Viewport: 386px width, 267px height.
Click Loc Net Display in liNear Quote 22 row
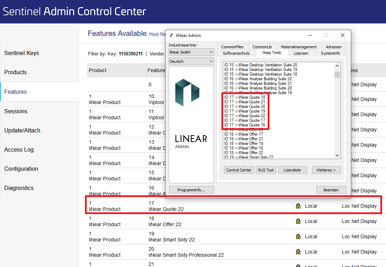359,206
